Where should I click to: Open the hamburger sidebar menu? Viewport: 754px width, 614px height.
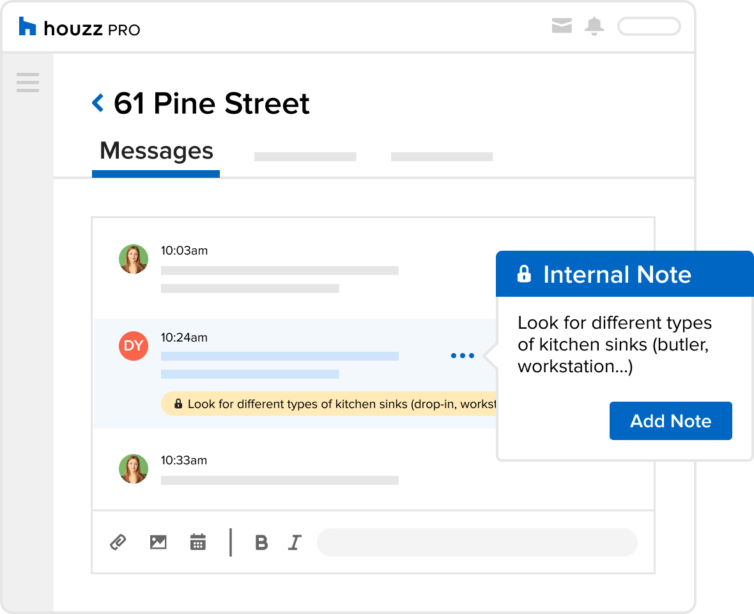pos(28,83)
